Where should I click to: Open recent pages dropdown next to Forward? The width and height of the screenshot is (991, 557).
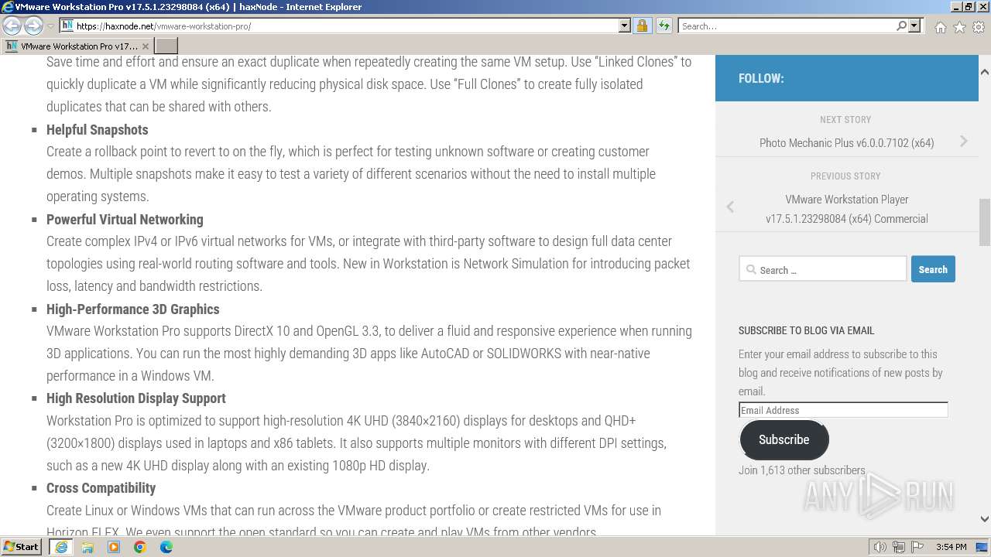click(50, 26)
